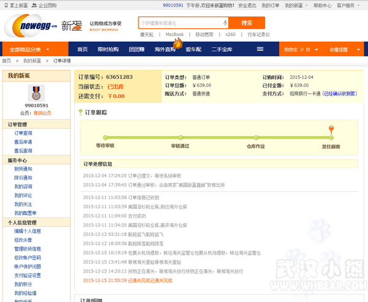Open 售后查询 in sidebar
368x302 pixels.
point(23,151)
